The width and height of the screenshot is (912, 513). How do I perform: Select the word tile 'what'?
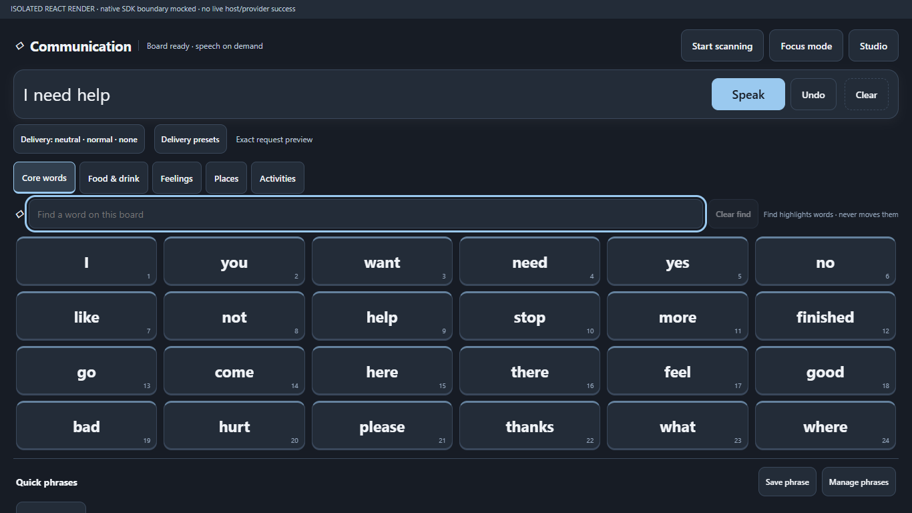[x=678, y=425]
